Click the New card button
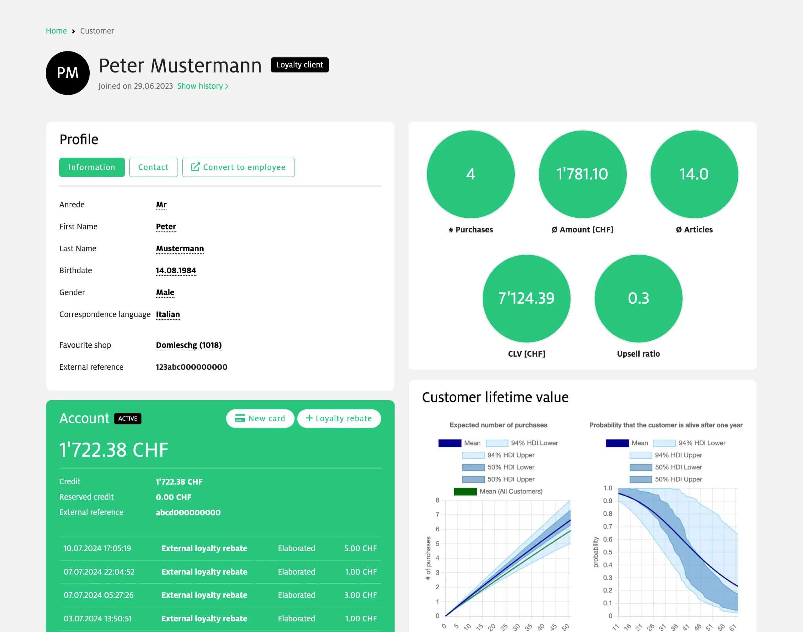 (261, 418)
